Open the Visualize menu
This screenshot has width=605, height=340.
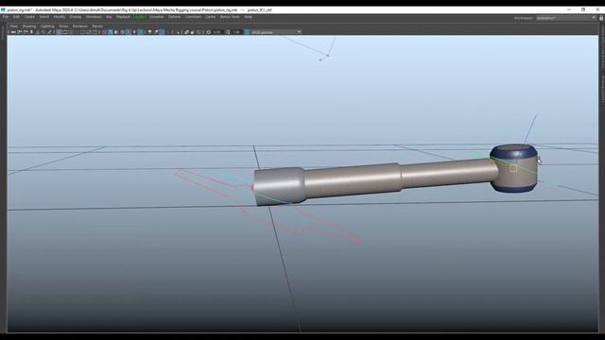tap(157, 17)
